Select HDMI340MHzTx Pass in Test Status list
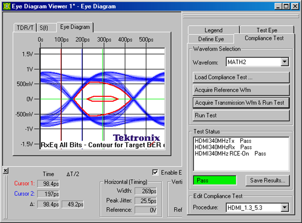Screen dimensions: 302x223 [223, 141]
